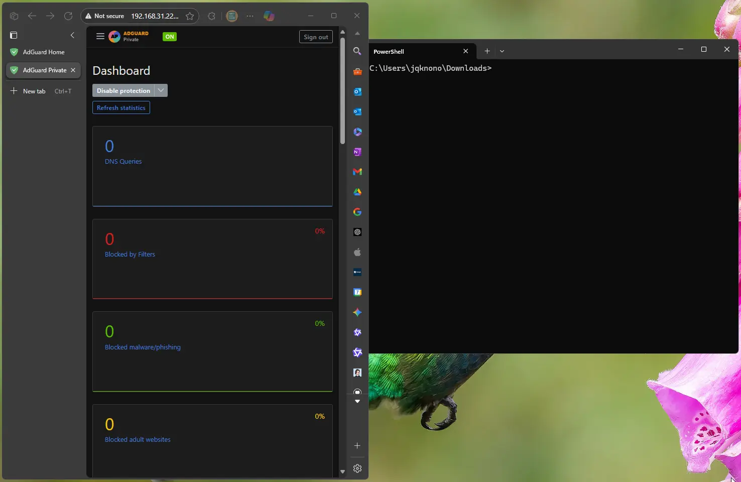
Task: Toggle the vertical tabs pane icon
Action: pos(14,35)
